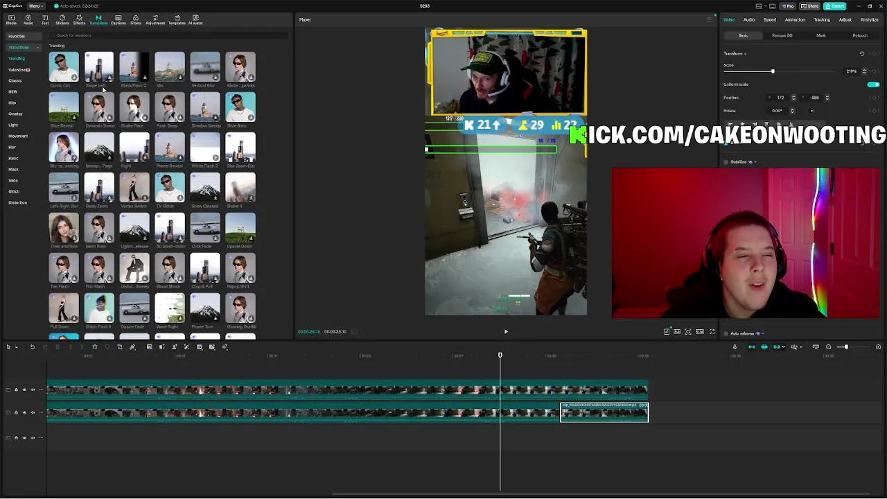This screenshot has height=499, width=887.
Task: Adjust Position X stepper arrows
Action: tap(793, 98)
